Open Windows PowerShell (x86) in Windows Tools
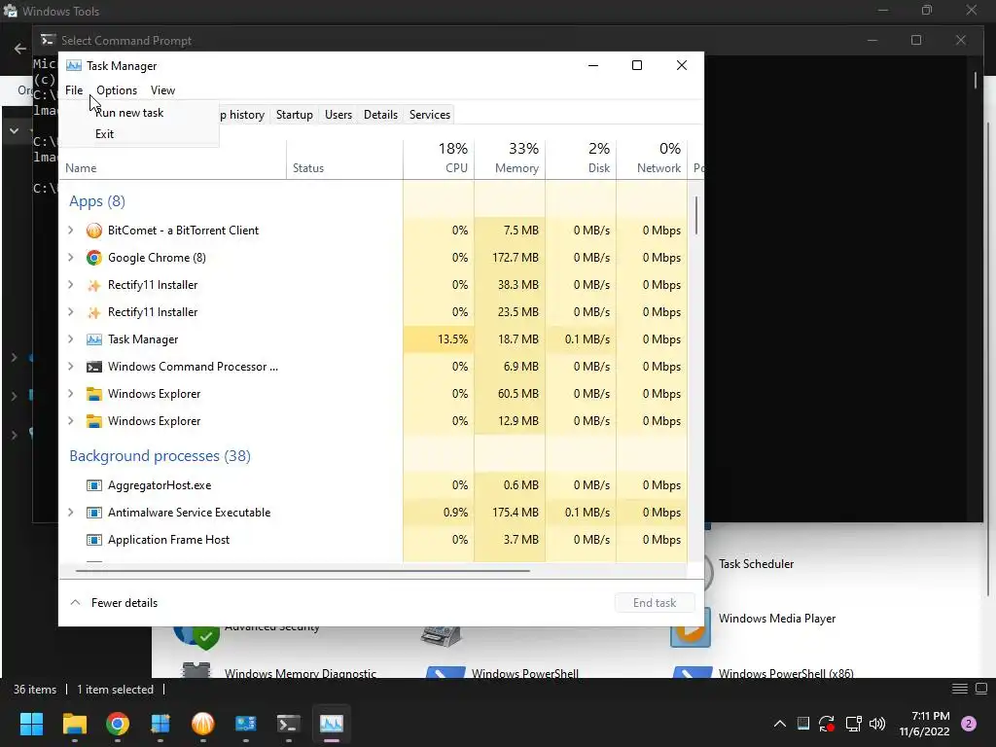Viewport: 996px width, 747px height. point(786,673)
